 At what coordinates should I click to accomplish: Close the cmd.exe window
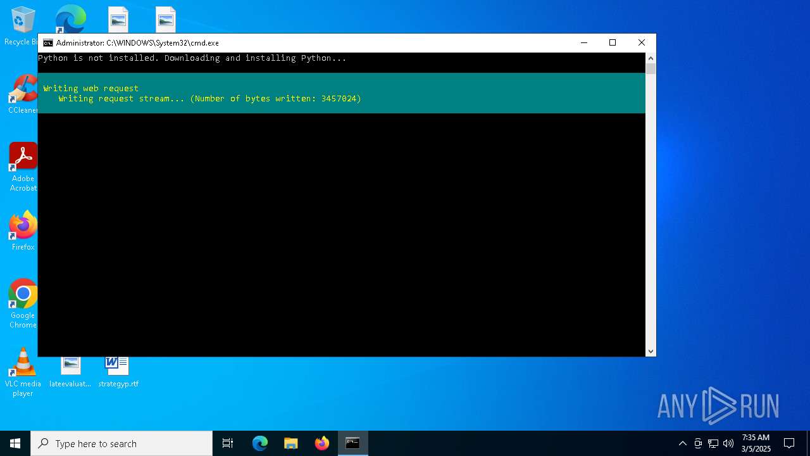[x=642, y=43]
